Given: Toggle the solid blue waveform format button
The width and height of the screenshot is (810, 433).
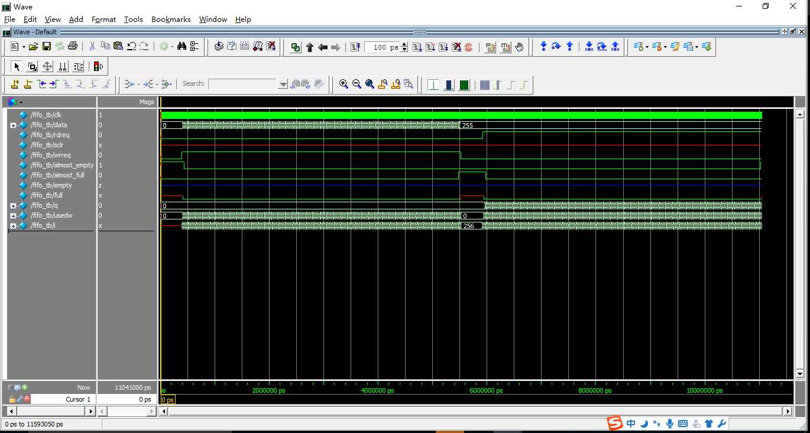Looking at the screenshot, I should point(449,85).
